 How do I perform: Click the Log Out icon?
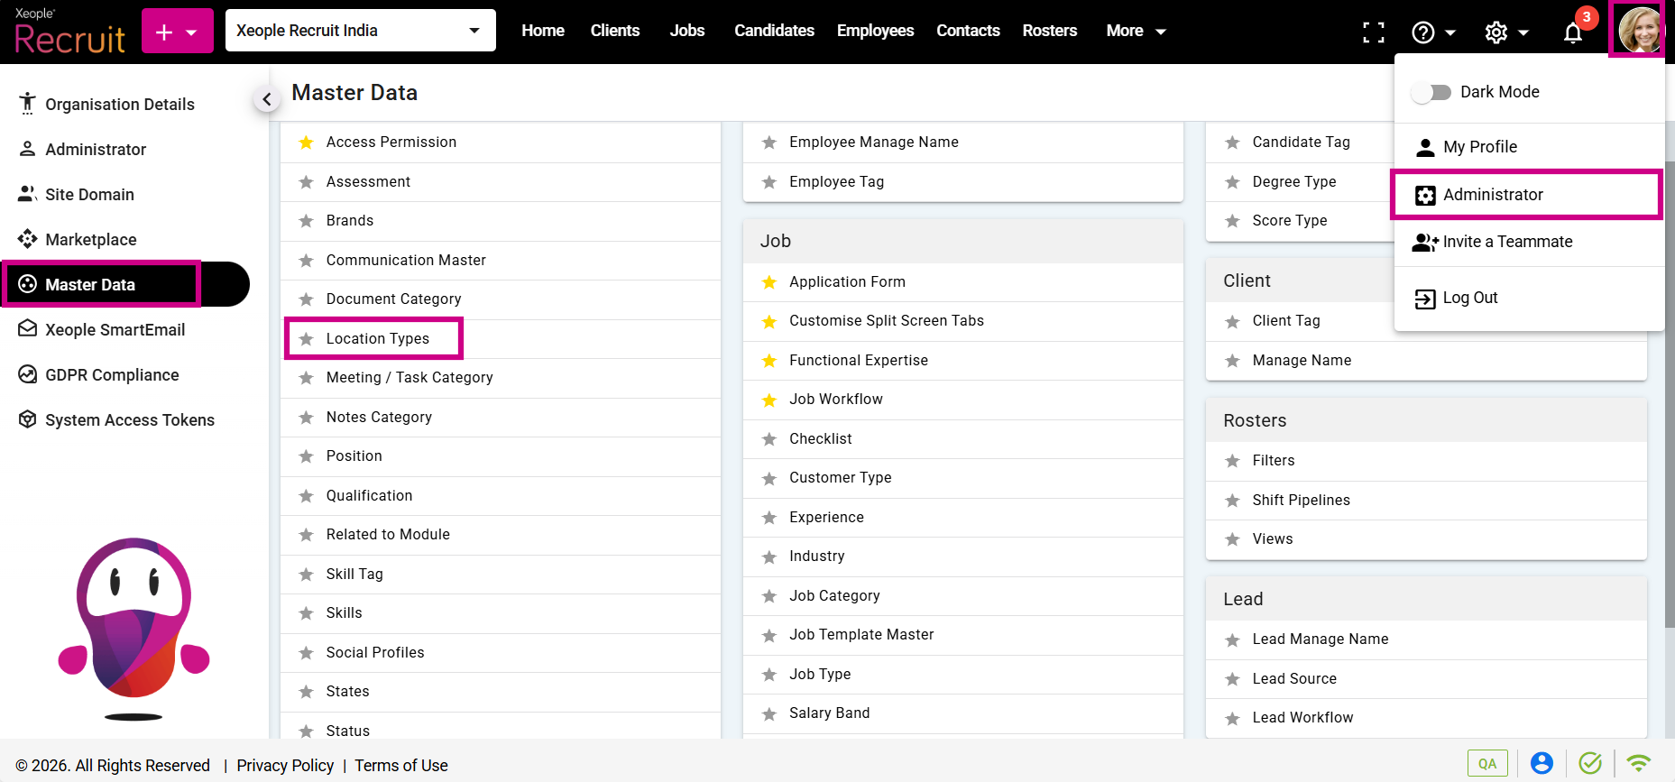(x=1425, y=299)
